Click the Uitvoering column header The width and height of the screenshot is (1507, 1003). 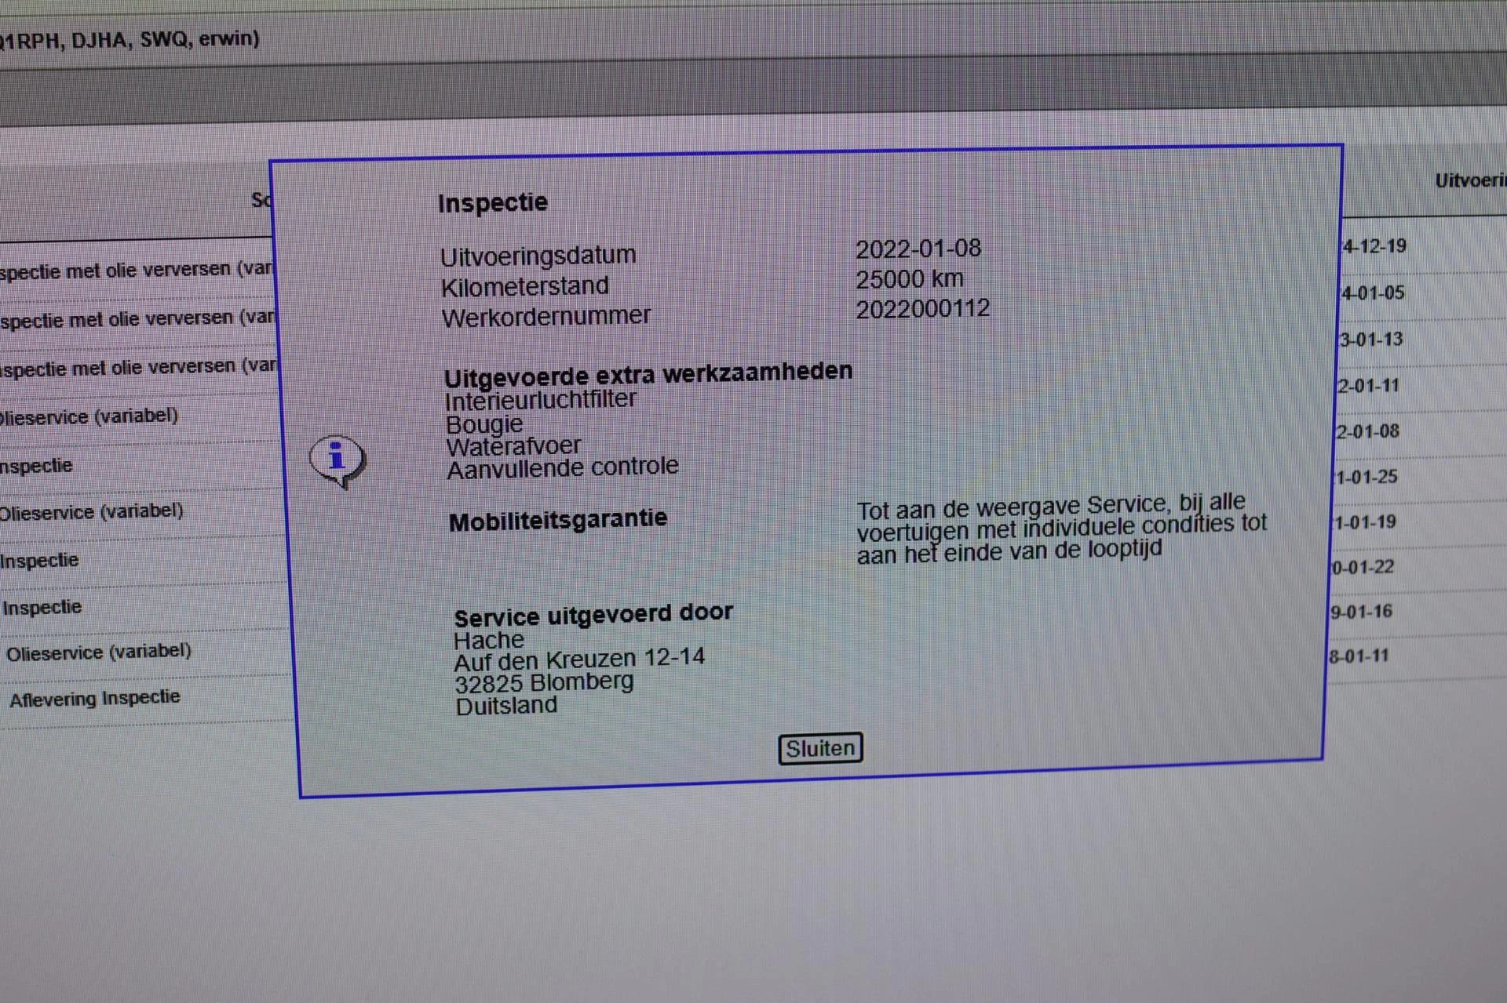point(1469,181)
